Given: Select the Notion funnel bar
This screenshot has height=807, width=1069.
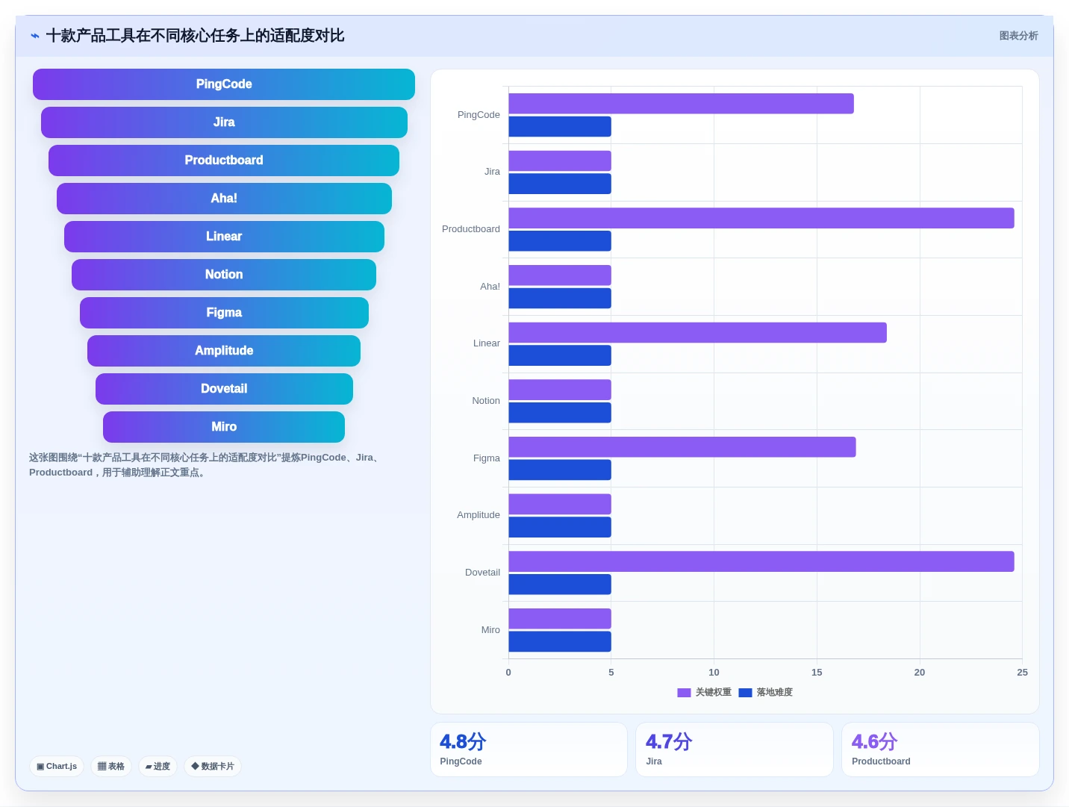Looking at the screenshot, I should coord(224,275).
